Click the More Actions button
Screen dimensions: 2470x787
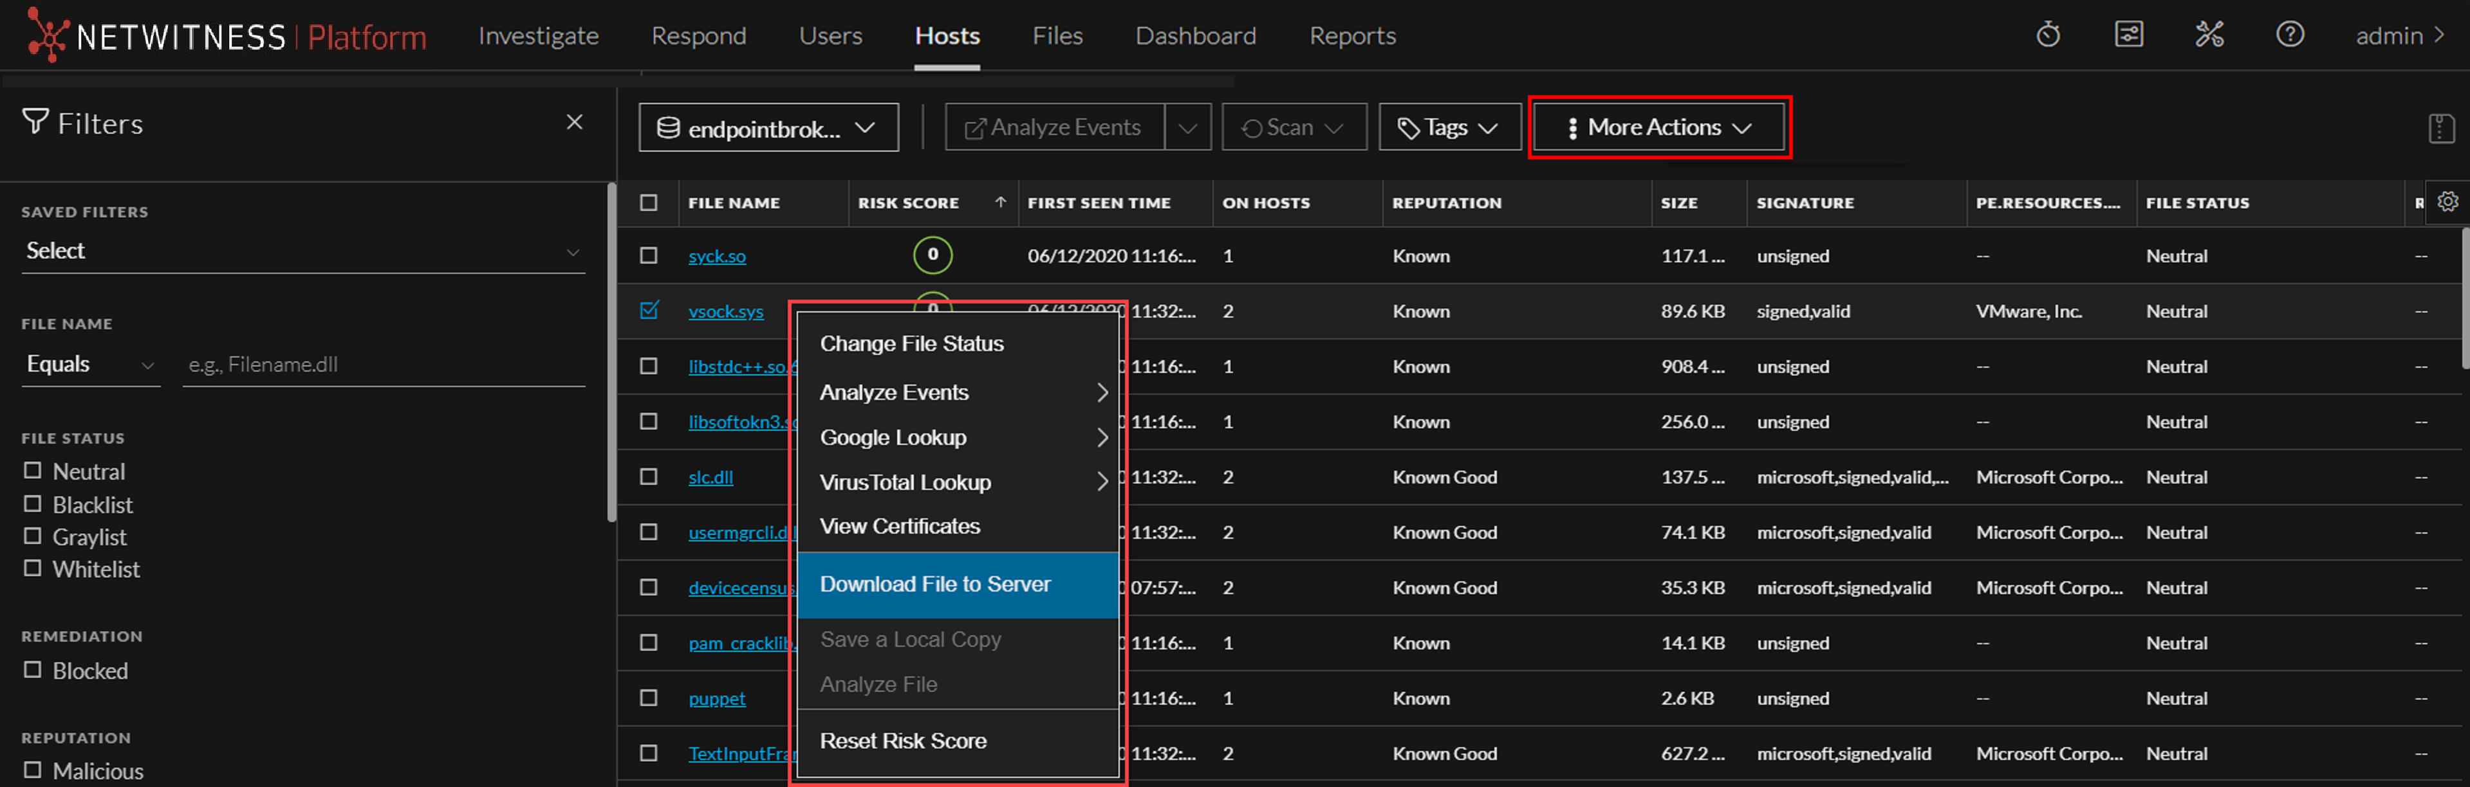pyautogui.click(x=1659, y=127)
